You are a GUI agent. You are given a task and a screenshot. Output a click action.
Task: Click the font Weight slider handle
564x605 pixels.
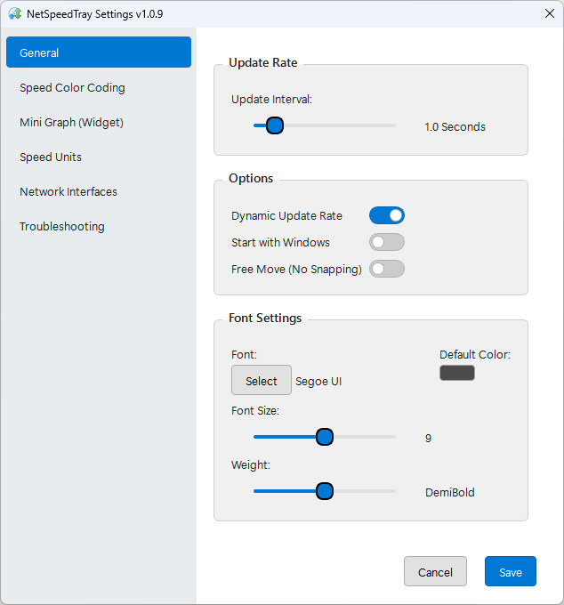click(x=325, y=491)
